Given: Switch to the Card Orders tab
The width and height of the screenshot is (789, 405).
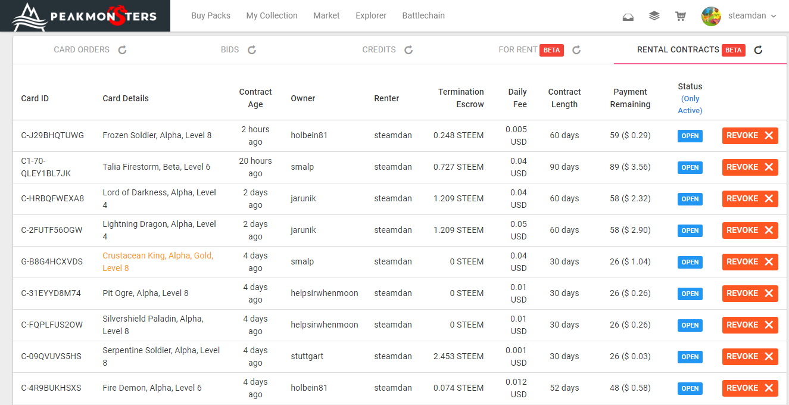Looking at the screenshot, I should click(82, 49).
